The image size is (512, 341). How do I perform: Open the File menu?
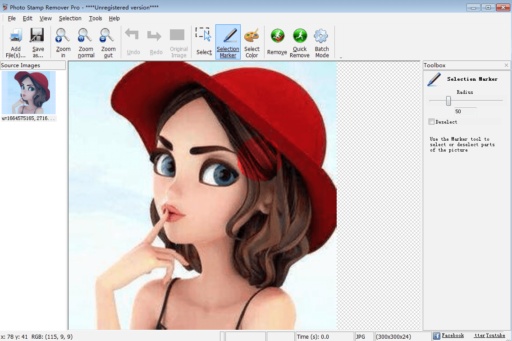(x=12, y=18)
